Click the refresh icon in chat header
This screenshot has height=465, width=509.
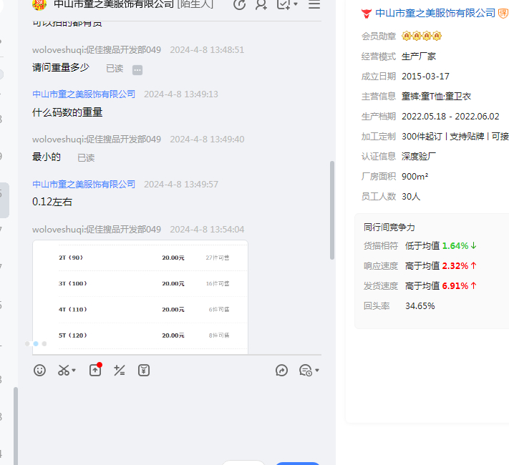tap(240, 5)
